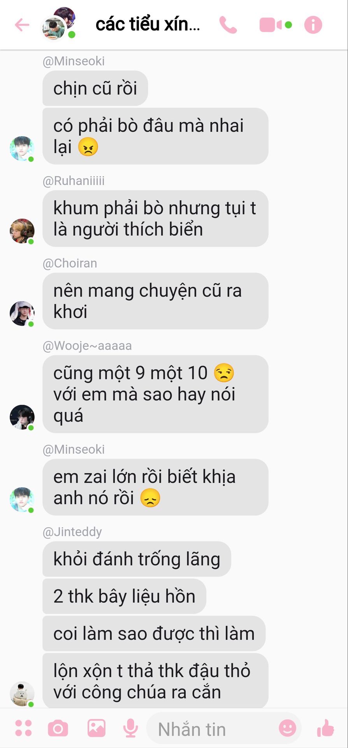Open the group chat title

148,25
